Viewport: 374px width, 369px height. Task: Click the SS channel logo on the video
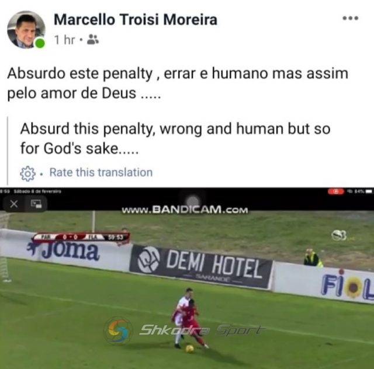pyautogui.click(x=339, y=235)
